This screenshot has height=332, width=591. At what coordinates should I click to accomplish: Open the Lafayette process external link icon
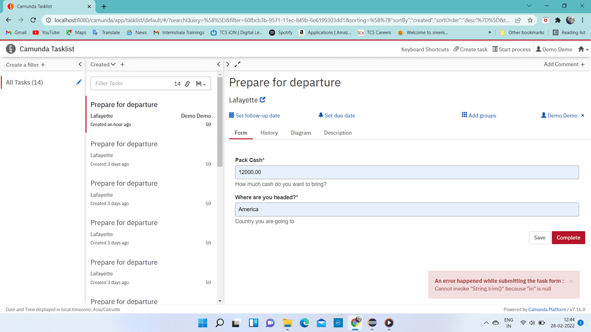pyautogui.click(x=263, y=100)
